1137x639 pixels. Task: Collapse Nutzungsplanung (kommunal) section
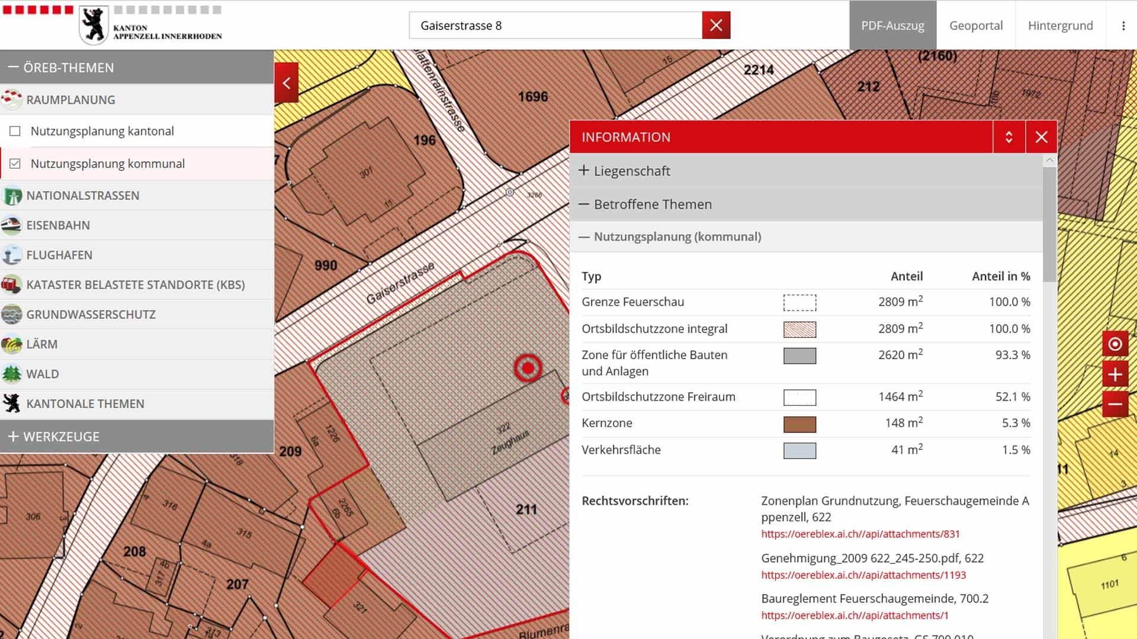coord(806,237)
